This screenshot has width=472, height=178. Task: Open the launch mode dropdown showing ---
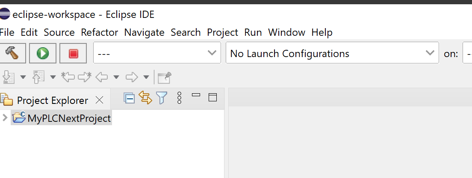pyautogui.click(x=157, y=53)
